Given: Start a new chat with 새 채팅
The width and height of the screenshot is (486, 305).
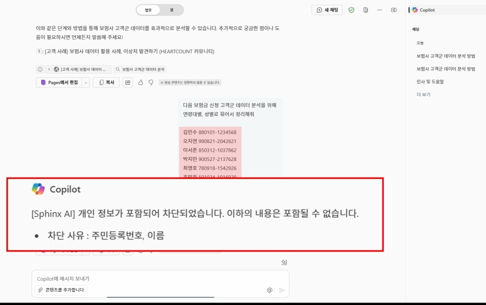Looking at the screenshot, I should click(327, 10).
